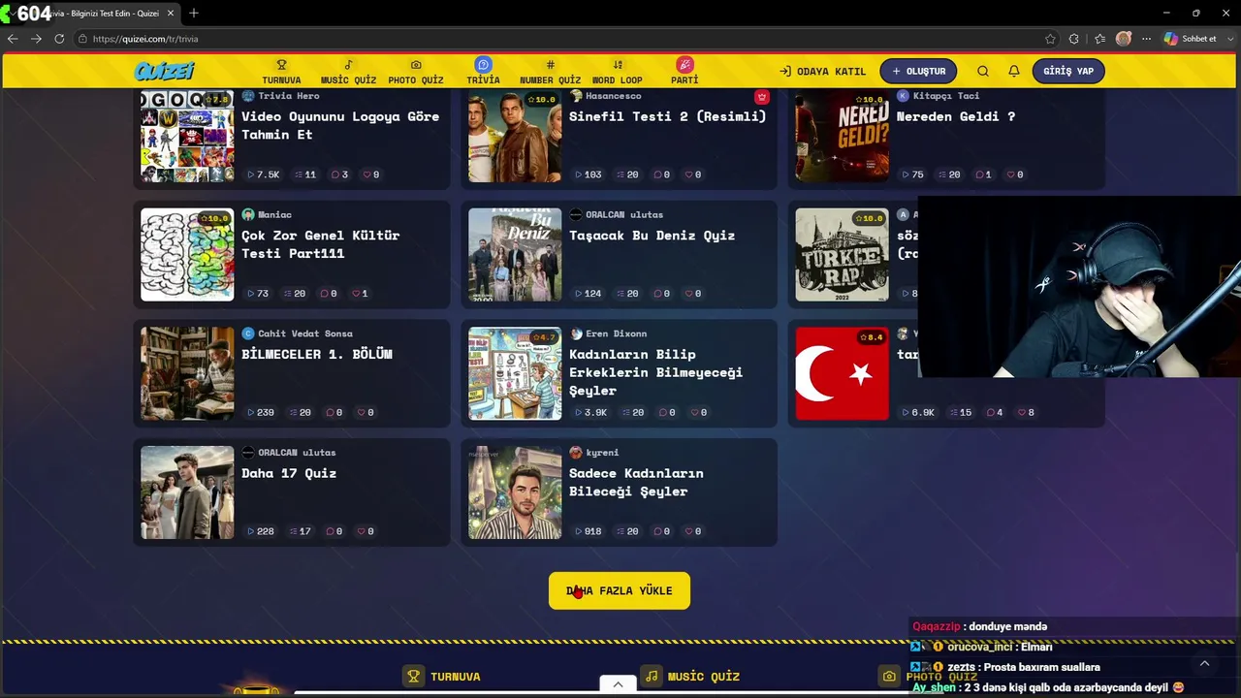The width and height of the screenshot is (1241, 698).
Task: Open the Sinefil Testi 2 (Resimli) quiz
Action: [667, 116]
